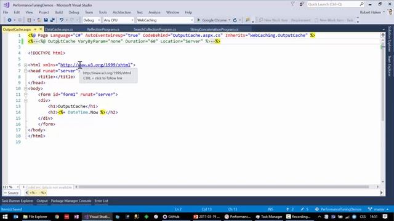Open the Windows Start button
The width and height of the screenshot is (394, 221).
coord(5,217)
